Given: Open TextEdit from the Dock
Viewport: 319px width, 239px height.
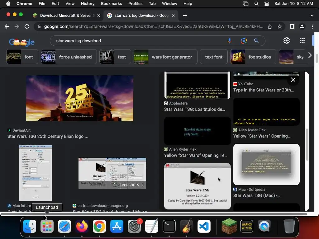Looking at the screenshot, I should pos(152,226).
